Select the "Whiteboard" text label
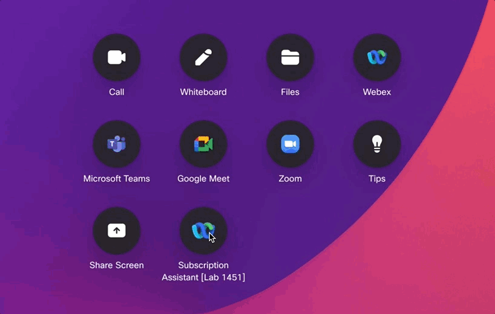 203,92
